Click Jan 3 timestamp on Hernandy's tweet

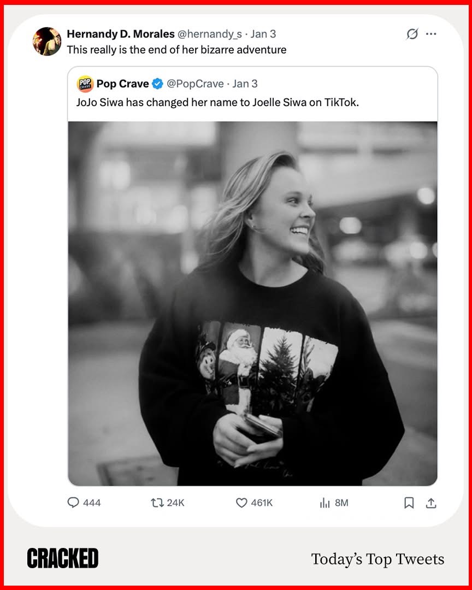(263, 34)
